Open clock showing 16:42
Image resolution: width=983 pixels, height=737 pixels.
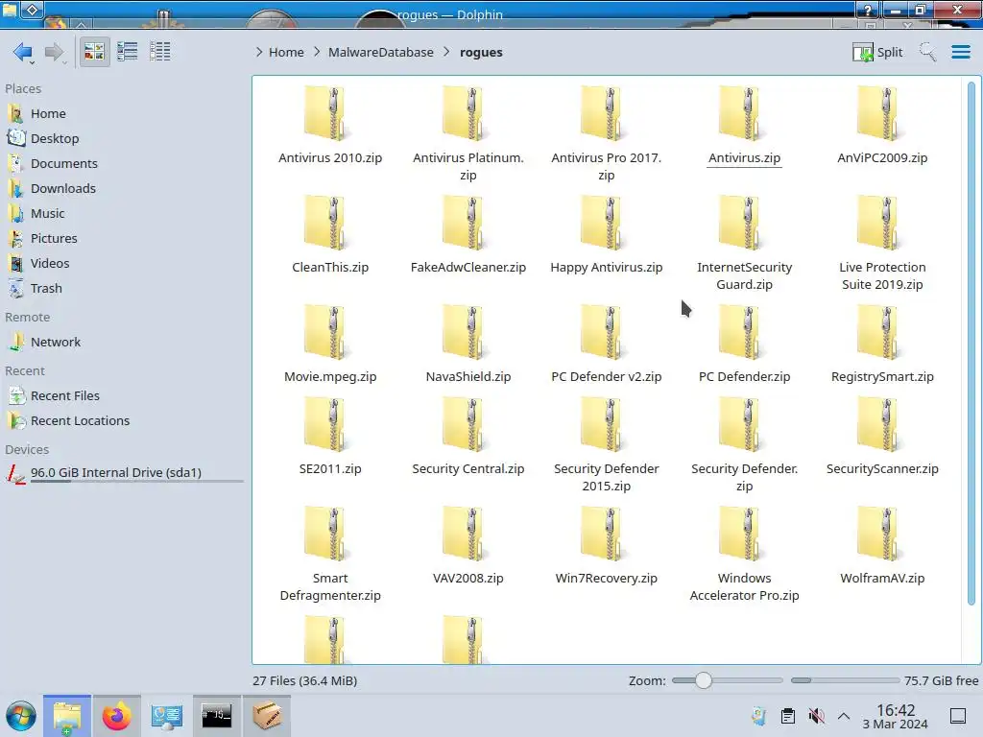click(895, 716)
